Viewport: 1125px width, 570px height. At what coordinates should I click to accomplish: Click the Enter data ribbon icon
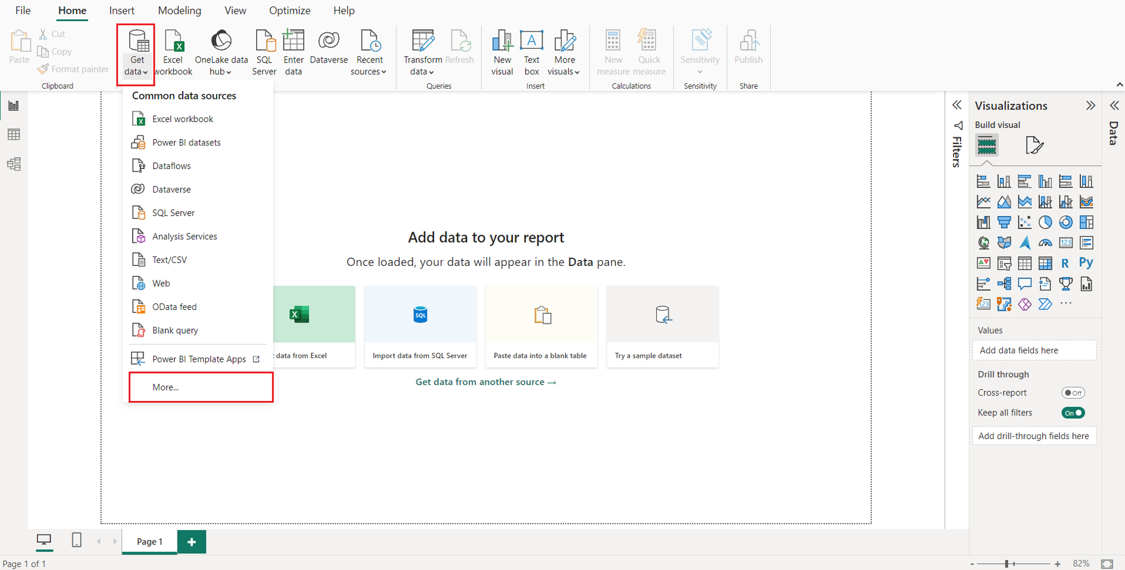coord(293,53)
